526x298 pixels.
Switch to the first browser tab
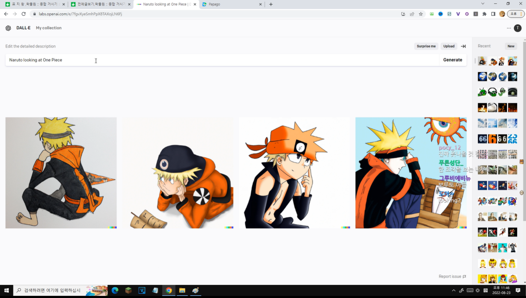35,4
